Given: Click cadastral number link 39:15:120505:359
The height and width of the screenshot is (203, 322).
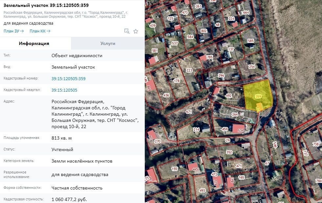Looking at the screenshot, I should point(68,79).
